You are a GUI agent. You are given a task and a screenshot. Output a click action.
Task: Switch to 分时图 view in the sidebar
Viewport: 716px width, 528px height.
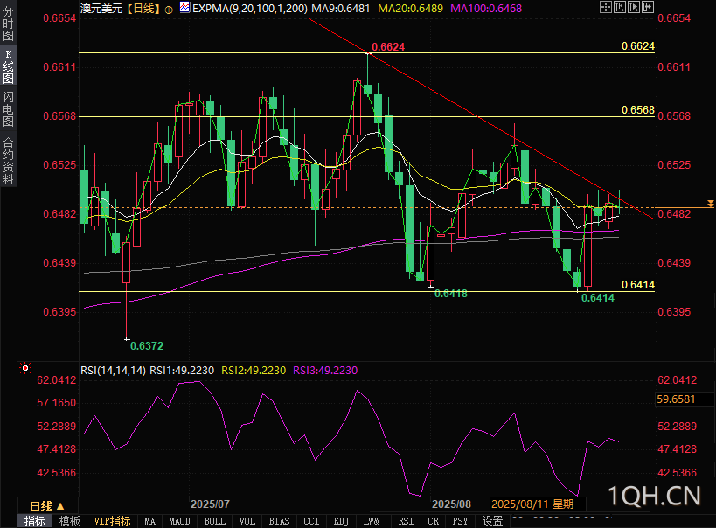tap(9, 24)
